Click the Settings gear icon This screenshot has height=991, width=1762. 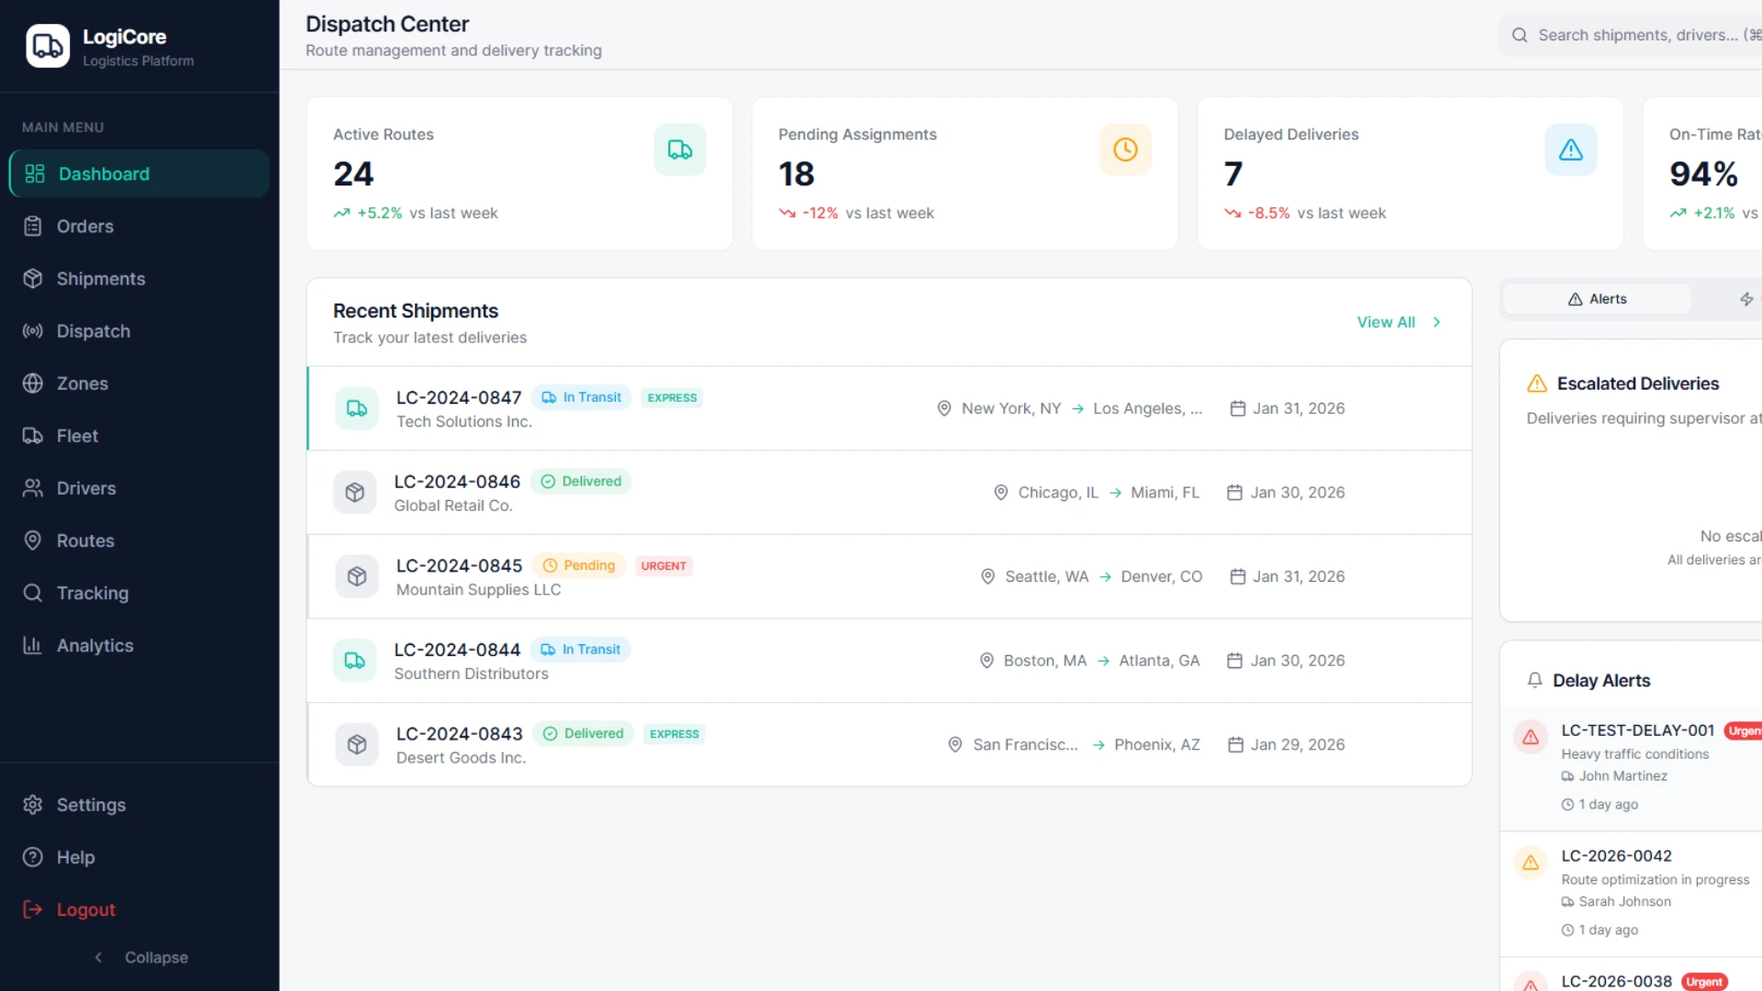pyautogui.click(x=33, y=805)
